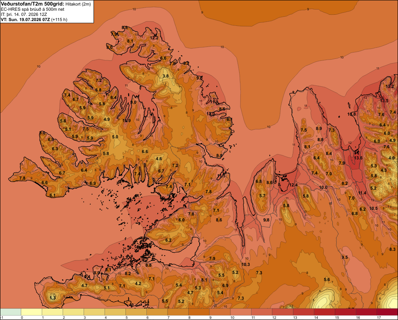Select the legend swatch between 0 and 1
This screenshot has height=320, width=398.
pos(31,312)
